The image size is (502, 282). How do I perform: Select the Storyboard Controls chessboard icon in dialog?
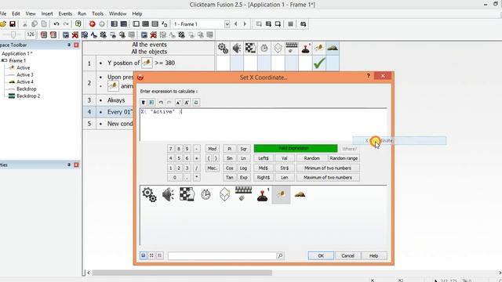(187, 194)
